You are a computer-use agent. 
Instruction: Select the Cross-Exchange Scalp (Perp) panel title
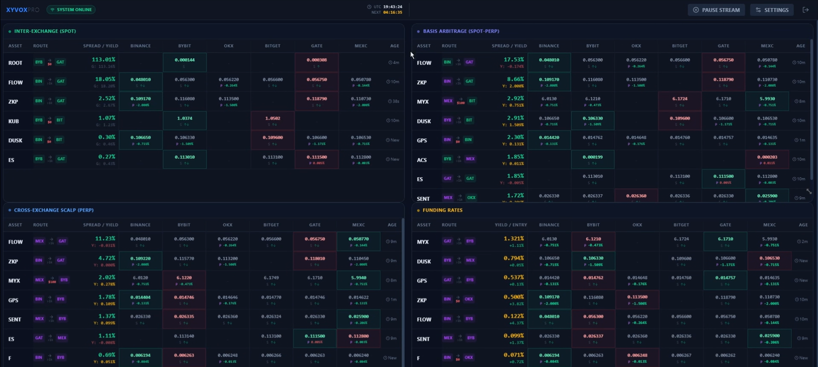tap(53, 210)
